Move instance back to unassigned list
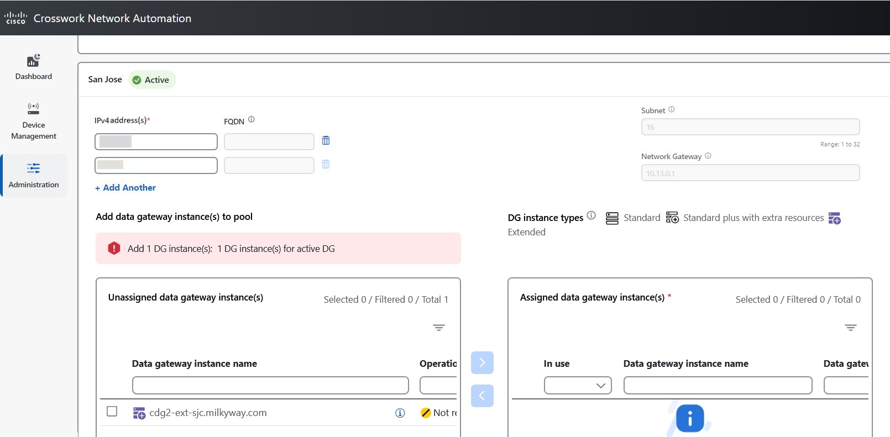The width and height of the screenshot is (890, 437). (x=482, y=396)
